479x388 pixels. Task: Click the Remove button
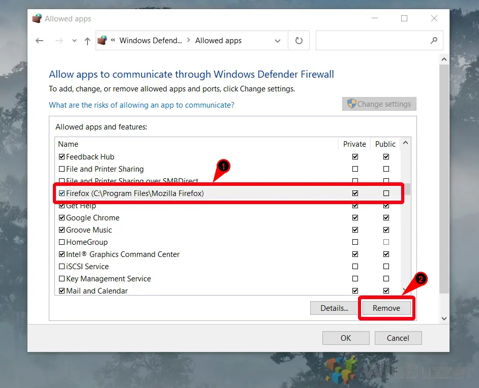pyautogui.click(x=386, y=308)
